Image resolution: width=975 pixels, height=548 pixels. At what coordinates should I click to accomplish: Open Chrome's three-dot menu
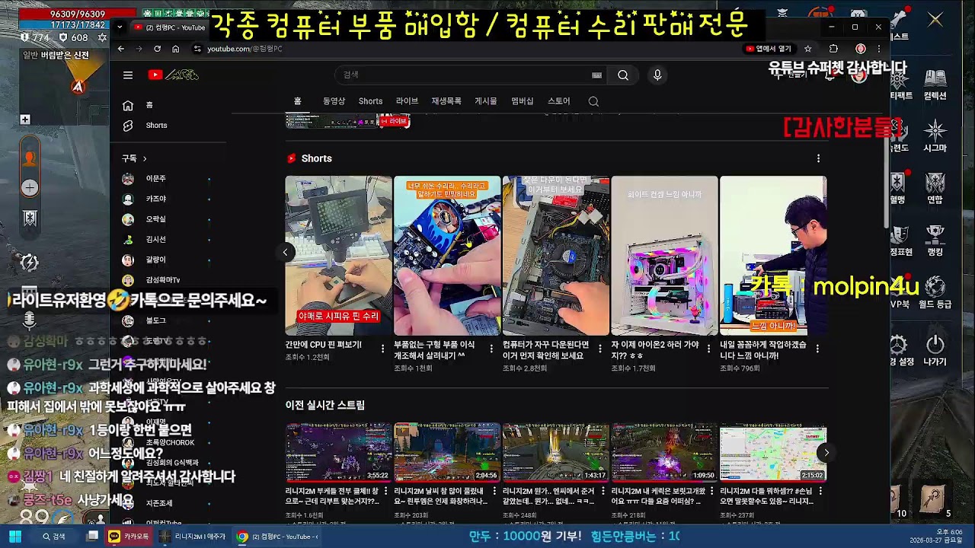click(878, 49)
